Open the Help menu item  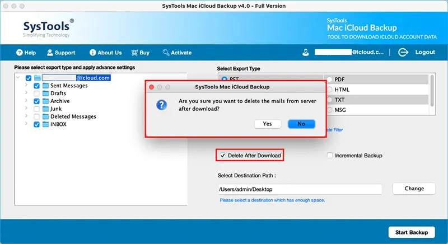(x=26, y=53)
